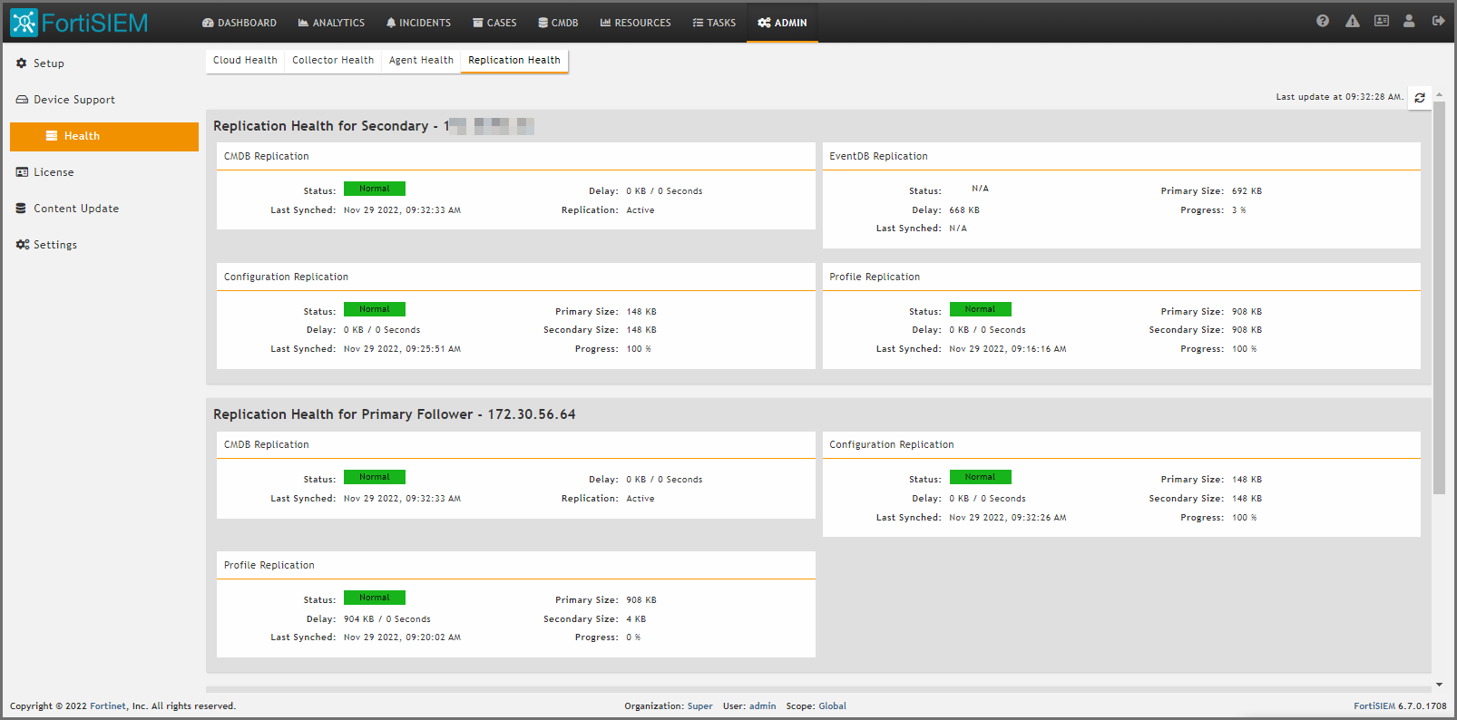Click the Primary Follower Configuration Normal status badge
The image size is (1457, 720).
pos(980,477)
